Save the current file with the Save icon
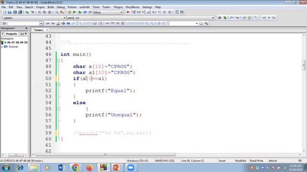Screen dimensions: 307x172 15,12
